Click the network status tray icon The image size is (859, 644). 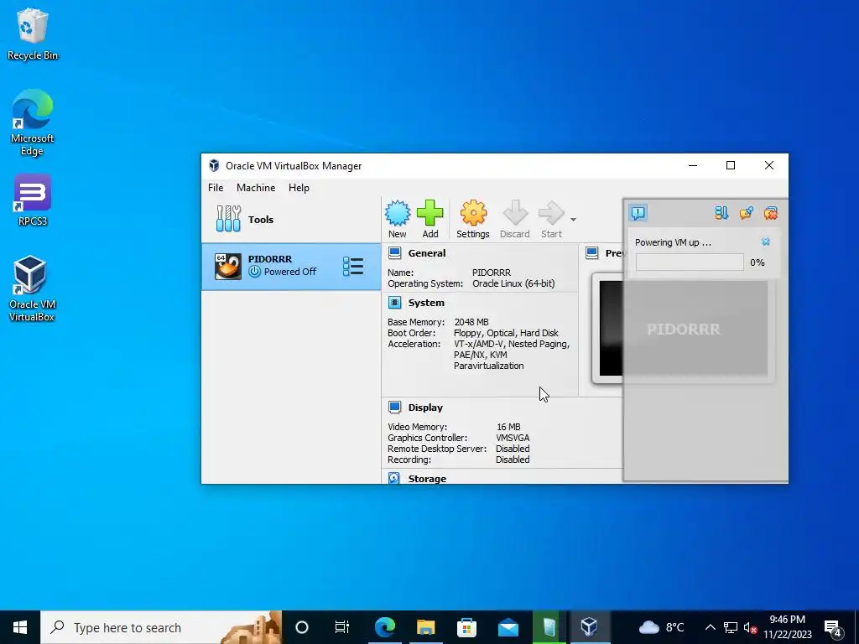tap(731, 627)
